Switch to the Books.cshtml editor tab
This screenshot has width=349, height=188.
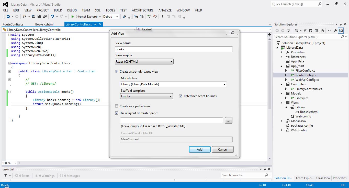pos(44,24)
